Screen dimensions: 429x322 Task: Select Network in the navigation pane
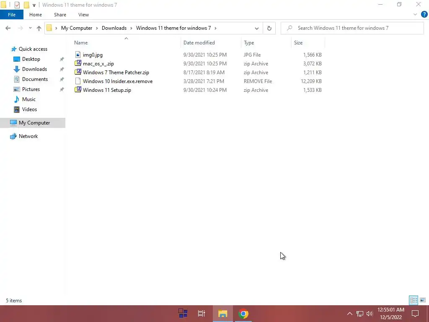click(28, 136)
